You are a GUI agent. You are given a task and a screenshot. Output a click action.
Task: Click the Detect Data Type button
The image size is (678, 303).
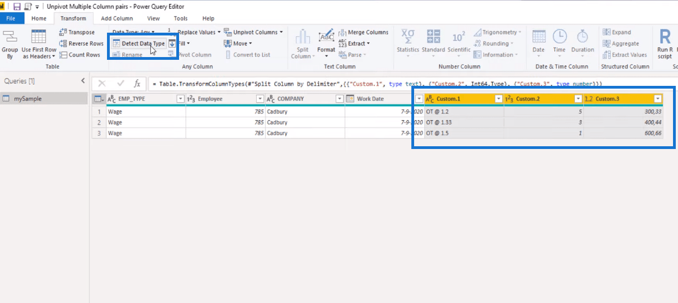pyautogui.click(x=139, y=43)
